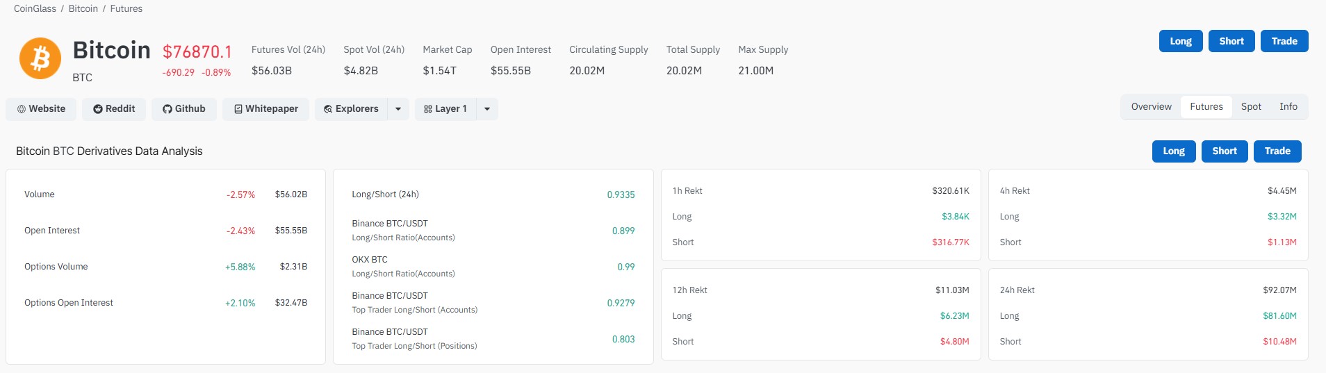Click Long button beside Derivatives Data Analysis
The width and height of the screenshot is (1326, 373).
tap(1174, 151)
